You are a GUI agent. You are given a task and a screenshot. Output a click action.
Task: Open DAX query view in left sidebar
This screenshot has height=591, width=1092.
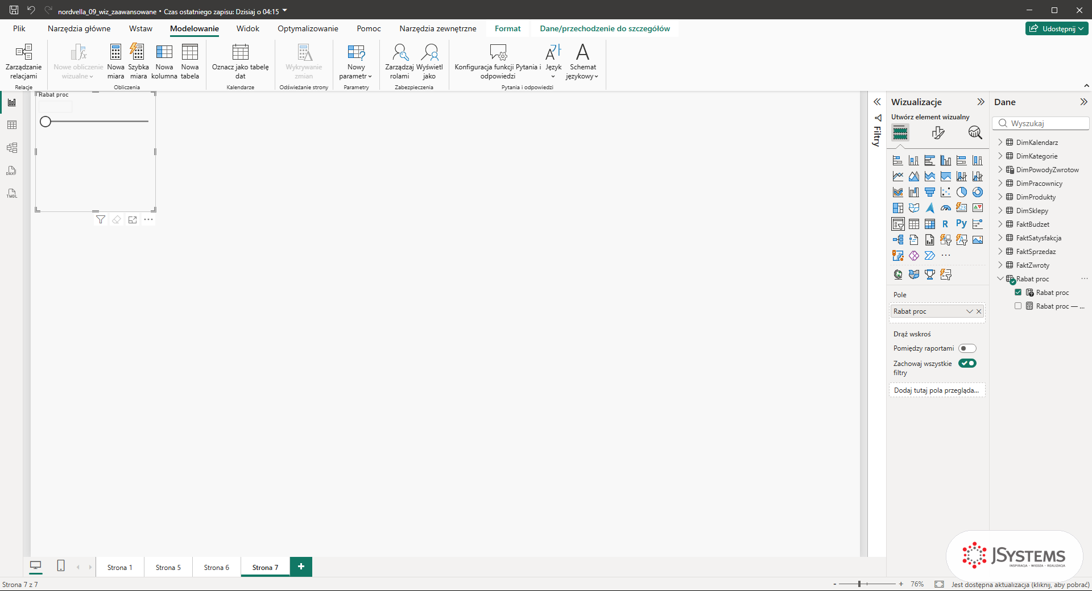tap(12, 170)
